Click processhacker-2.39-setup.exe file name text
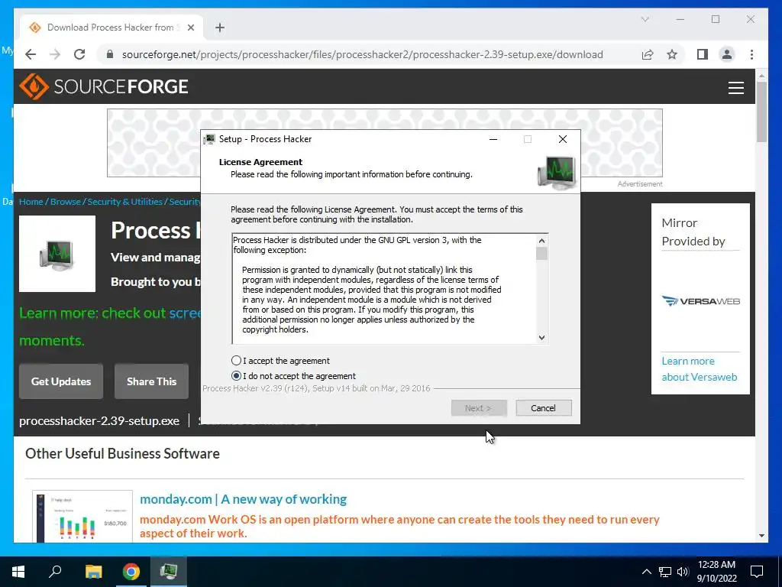This screenshot has height=587, width=782. pos(99,421)
